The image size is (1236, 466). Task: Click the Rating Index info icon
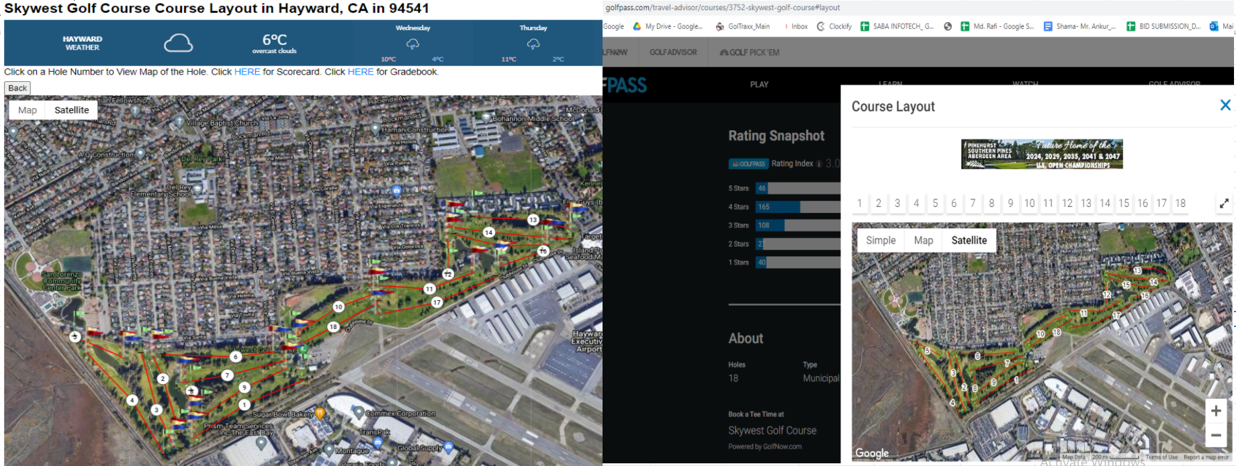point(819,164)
